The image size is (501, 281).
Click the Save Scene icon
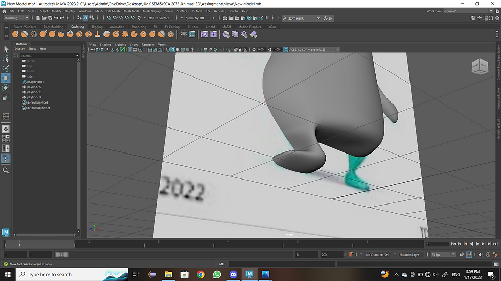(x=50, y=18)
